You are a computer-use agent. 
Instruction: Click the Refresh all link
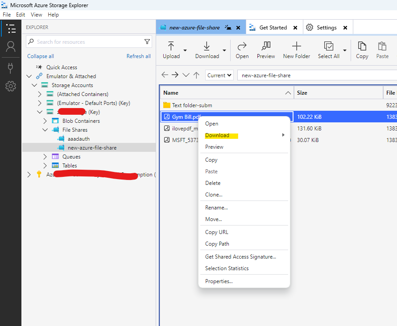(x=138, y=56)
